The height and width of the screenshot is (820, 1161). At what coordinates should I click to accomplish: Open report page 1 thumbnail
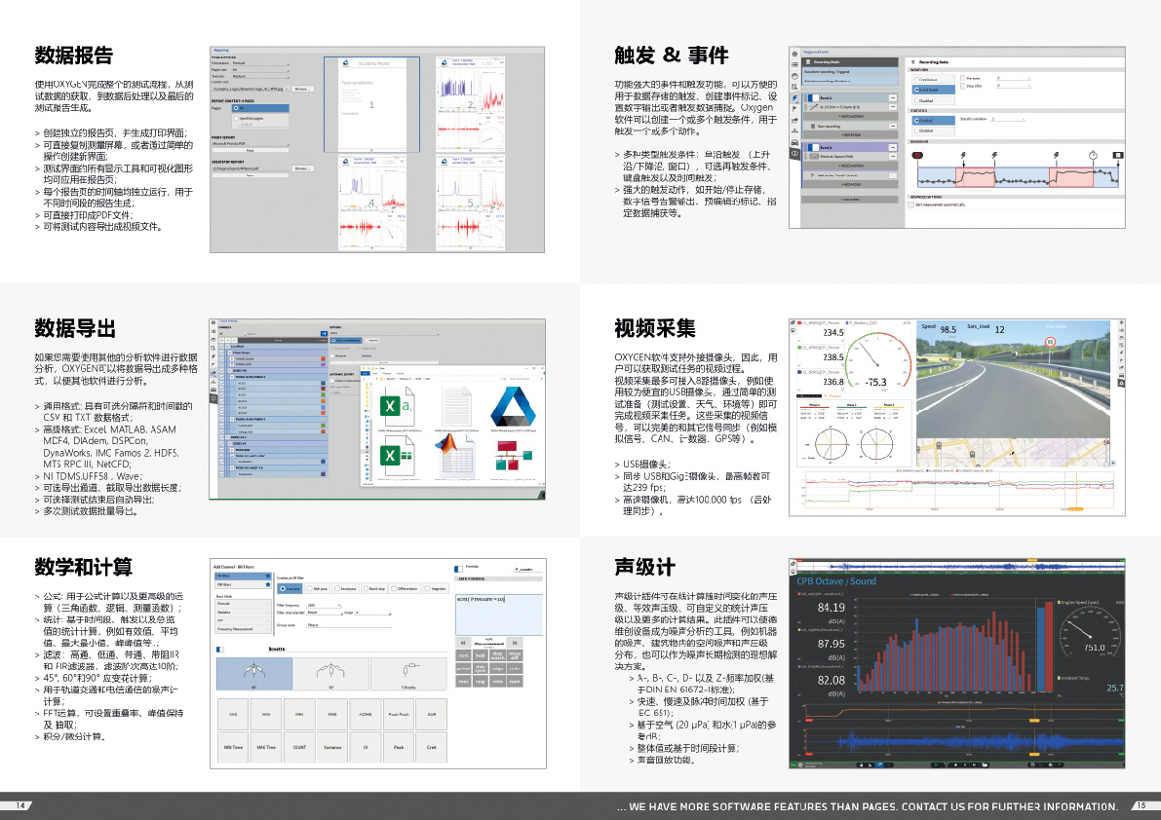[x=371, y=104]
